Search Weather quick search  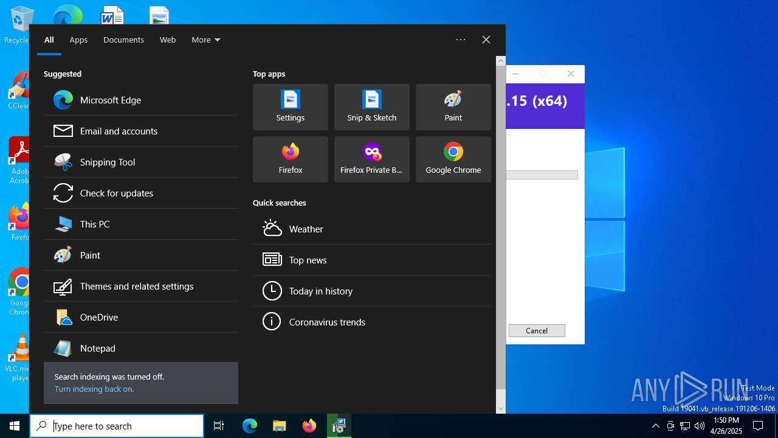tap(372, 229)
